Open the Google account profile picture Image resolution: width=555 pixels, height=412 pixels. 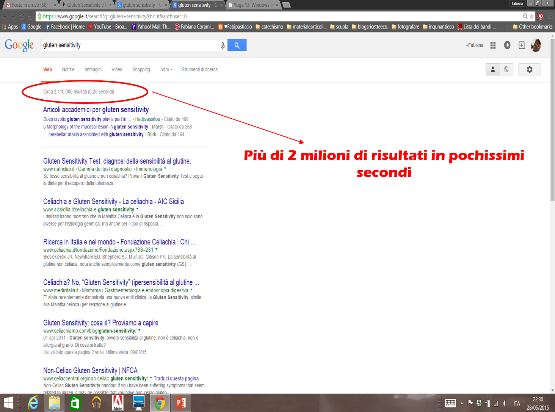[536, 45]
